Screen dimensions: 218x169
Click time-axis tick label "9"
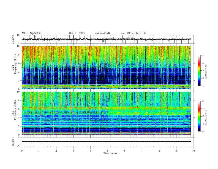(176, 151)
